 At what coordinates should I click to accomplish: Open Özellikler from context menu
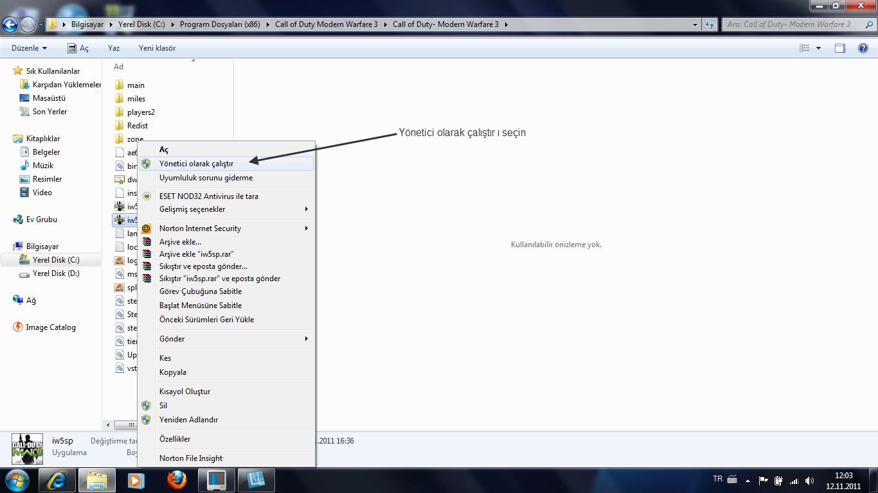pos(175,439)
